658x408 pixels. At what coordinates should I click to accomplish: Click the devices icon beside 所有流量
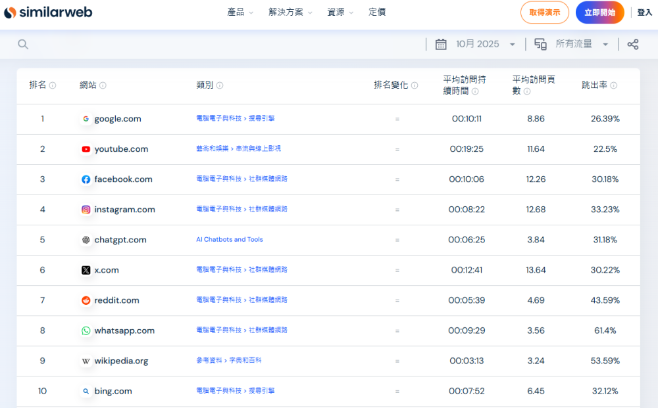pyautogui.click(x=540, y=44)
